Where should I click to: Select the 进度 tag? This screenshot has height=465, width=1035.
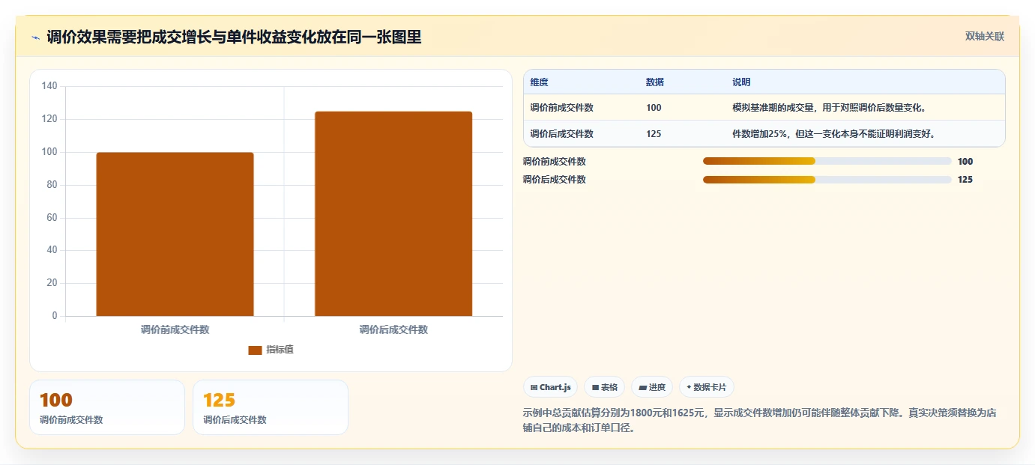pyautogui.click(x=652, y=387)
